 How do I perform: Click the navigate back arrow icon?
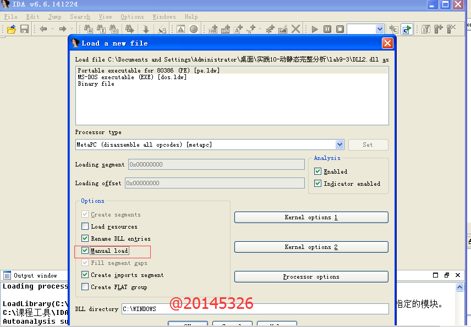click(x=43, y=29)
